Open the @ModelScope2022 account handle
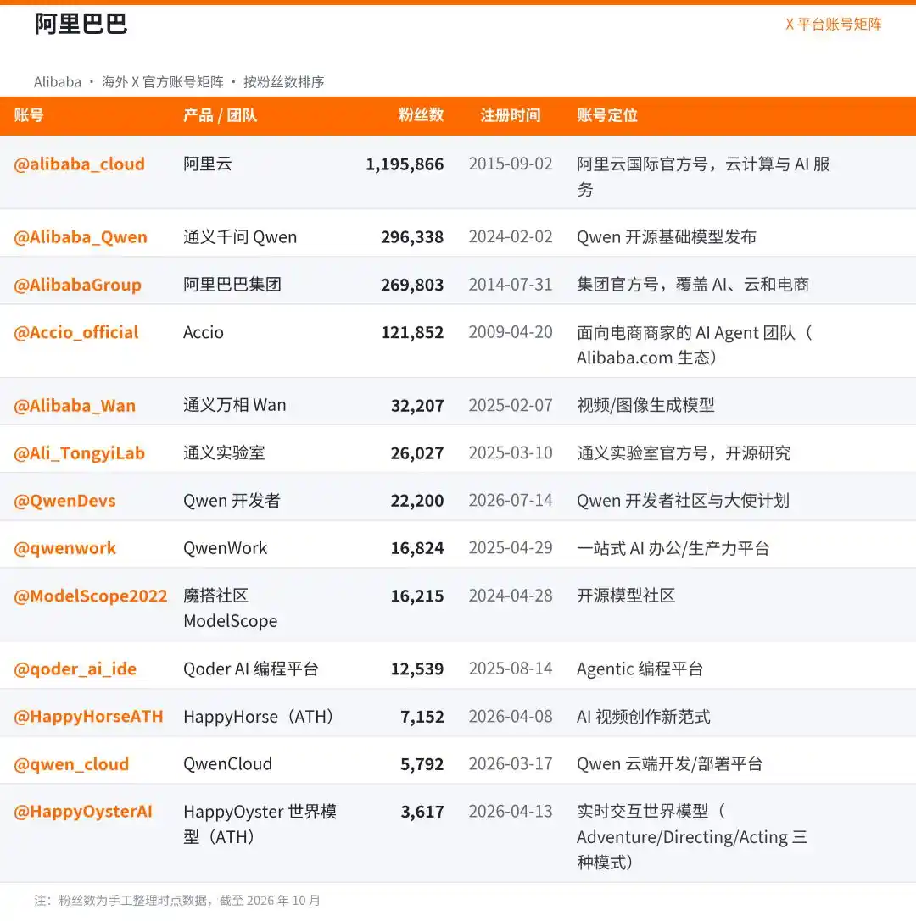Screen dimensions: 916x921 click(x=91, y=596)
